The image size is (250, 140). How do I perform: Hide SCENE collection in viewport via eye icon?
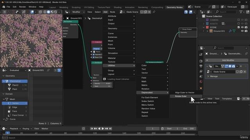click(242, 27)
